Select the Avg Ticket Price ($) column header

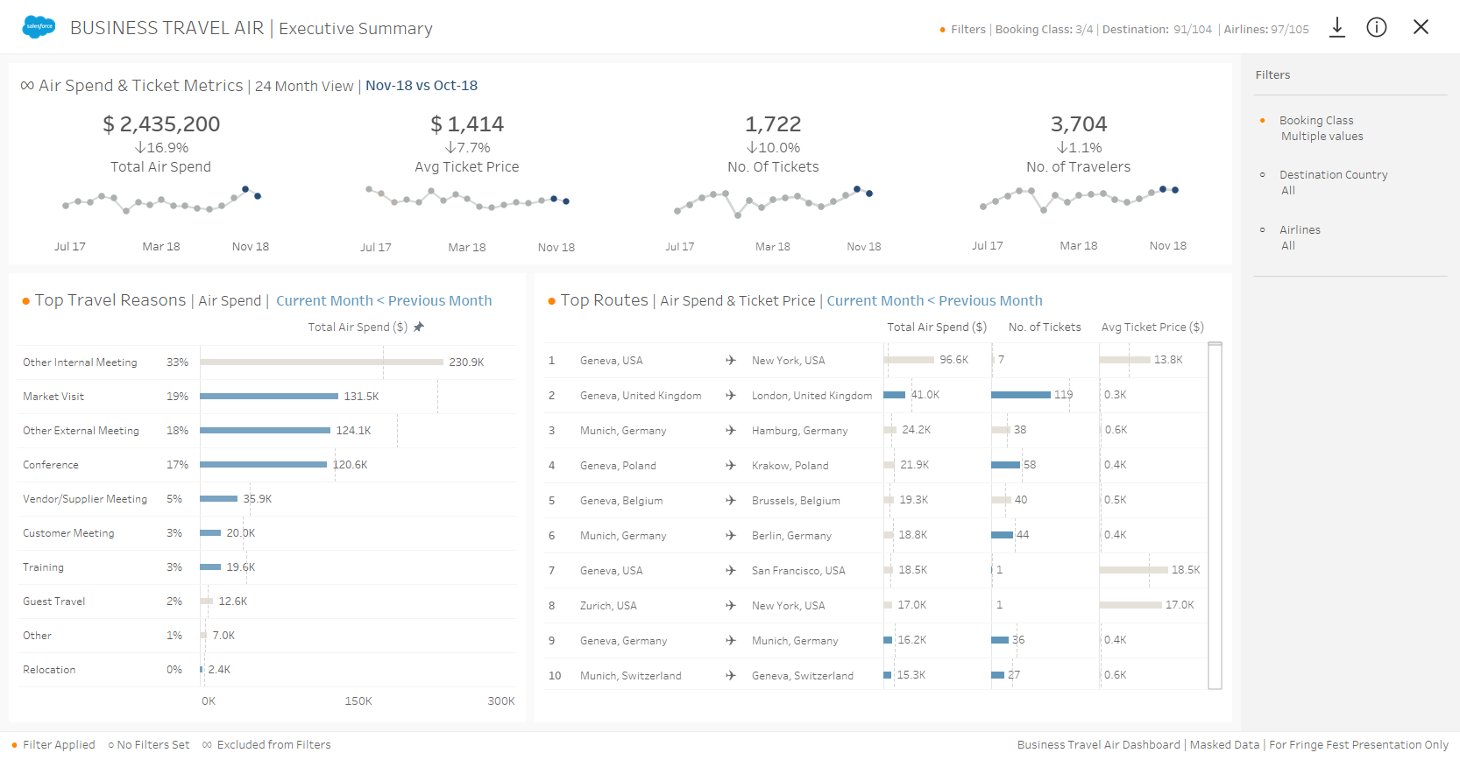[x=1152, y=327]
